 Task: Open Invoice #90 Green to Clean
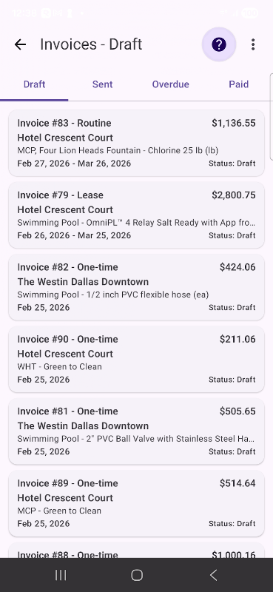136,360
